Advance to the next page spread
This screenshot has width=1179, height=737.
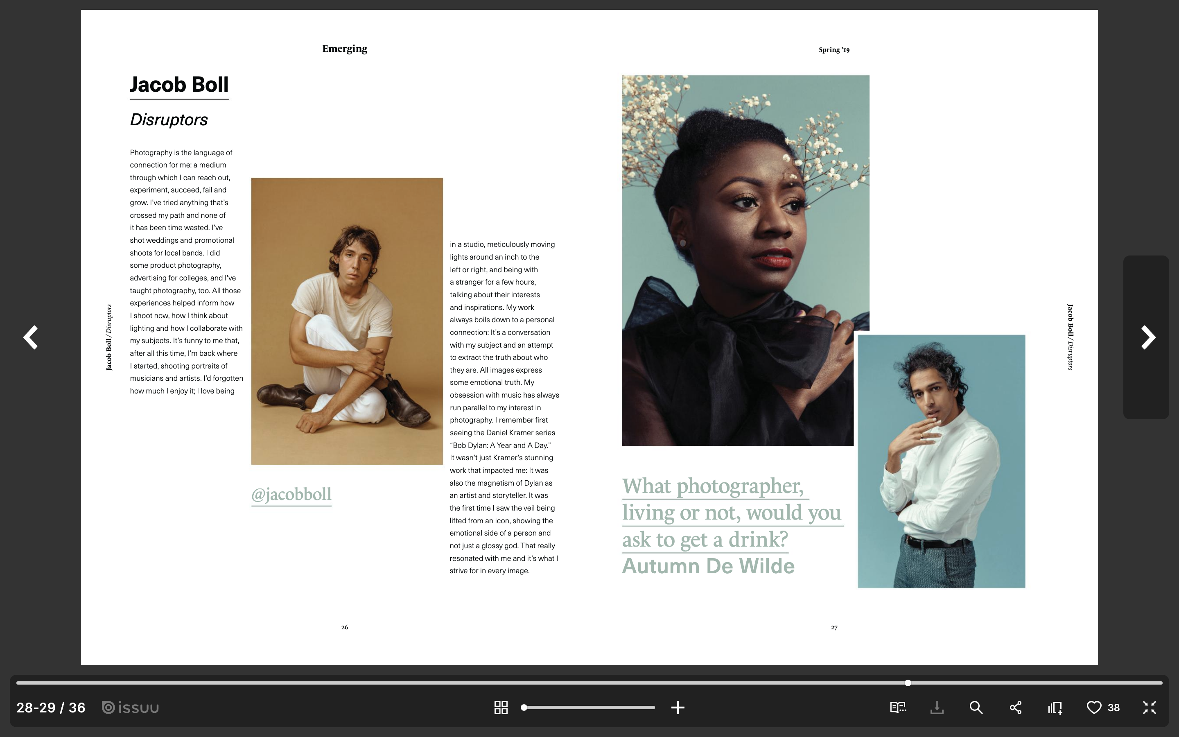pos(1148,337)
